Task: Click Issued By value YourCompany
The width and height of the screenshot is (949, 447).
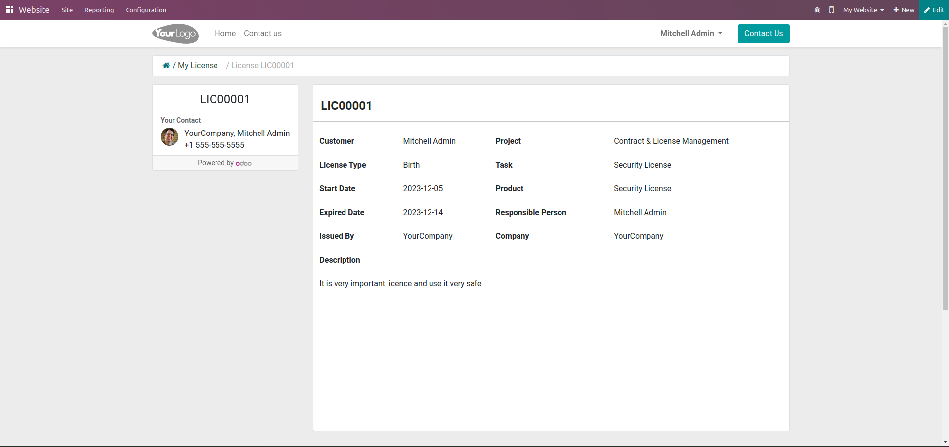Action: (428, 236)
